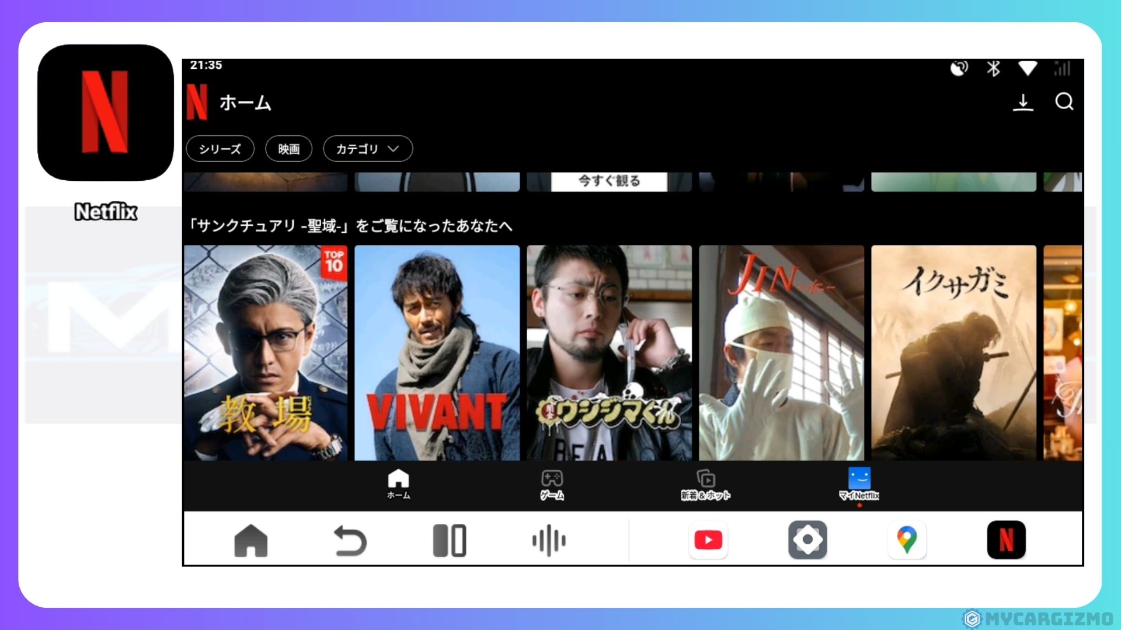Select the シリーズ filter chip
Image resolution: width=1121 pixels, height=630 pixels.
220,149
